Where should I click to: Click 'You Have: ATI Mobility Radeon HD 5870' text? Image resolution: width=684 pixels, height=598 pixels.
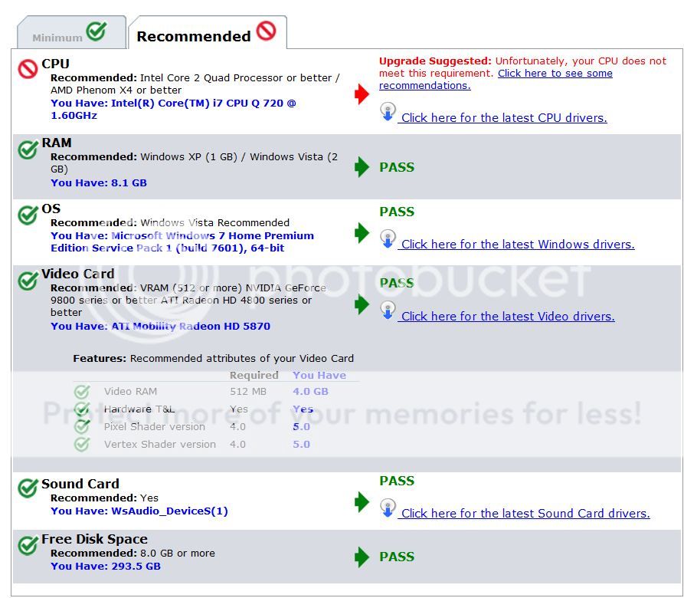160,326
